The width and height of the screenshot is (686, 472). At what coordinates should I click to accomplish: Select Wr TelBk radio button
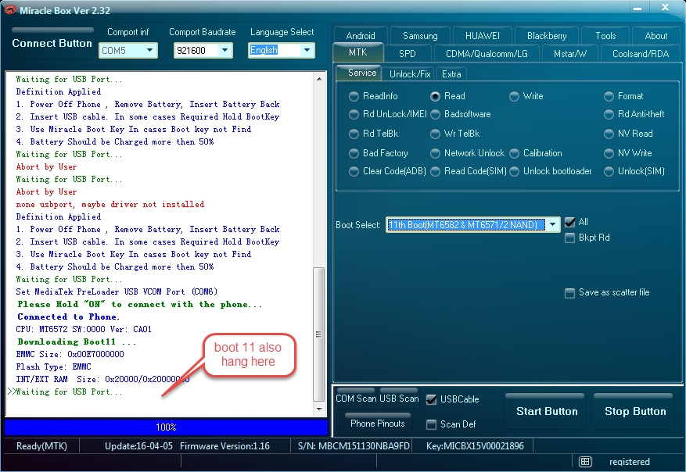pos(436,134)
